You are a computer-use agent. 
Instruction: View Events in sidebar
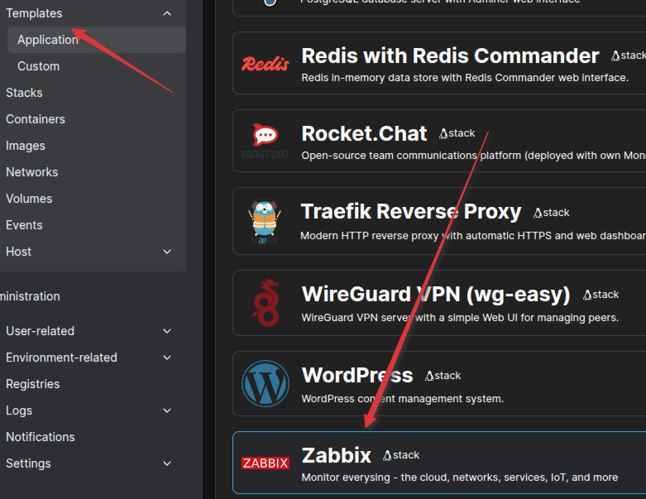[x=24, y=225]
